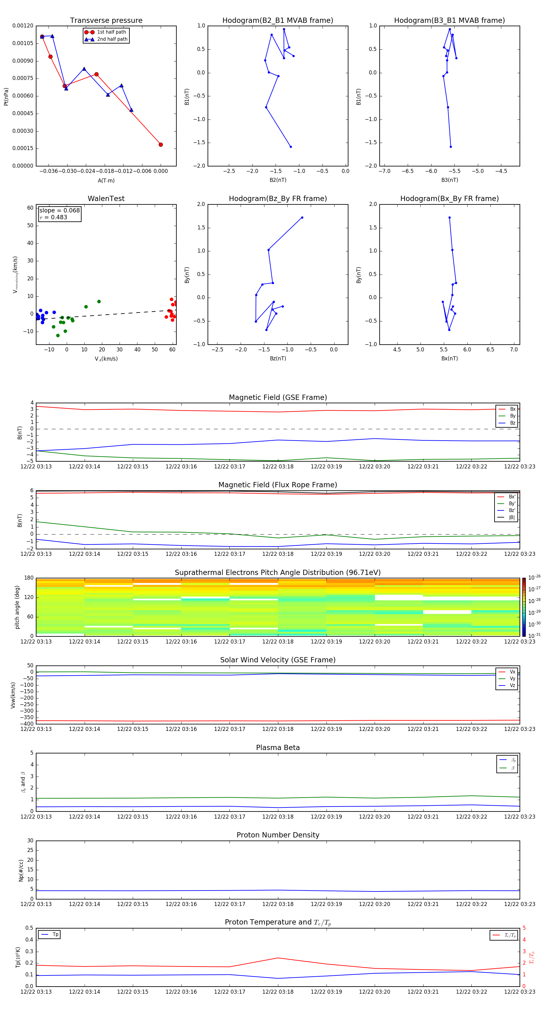Image resolution: width=556 pixels, height=1019 pixels.
Task: Click 'Hodogram(B2_B1 MVAB frame)' title
Action: click(x=278, y=21)
